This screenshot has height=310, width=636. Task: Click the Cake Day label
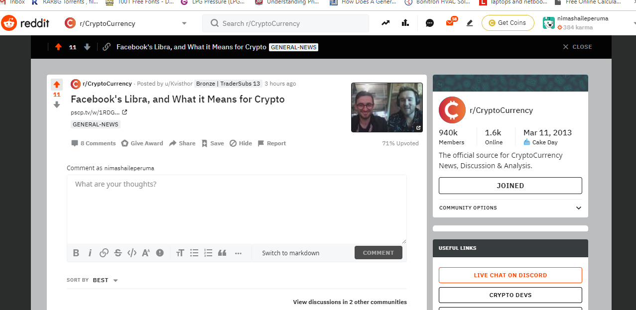tap(541, 142)
